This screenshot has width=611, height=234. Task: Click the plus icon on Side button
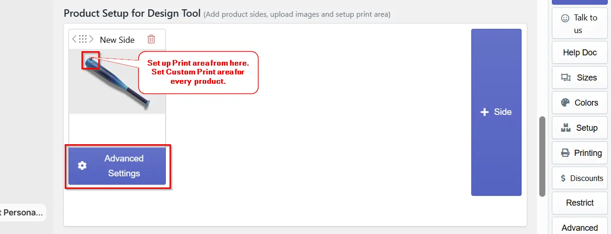pyautogui.click(x=484, y=112)
